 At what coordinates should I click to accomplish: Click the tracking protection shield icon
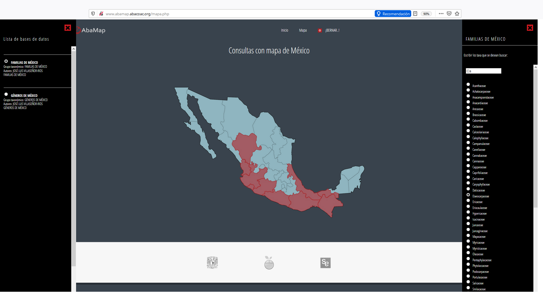pyautogui.click(x=93, y=14)
